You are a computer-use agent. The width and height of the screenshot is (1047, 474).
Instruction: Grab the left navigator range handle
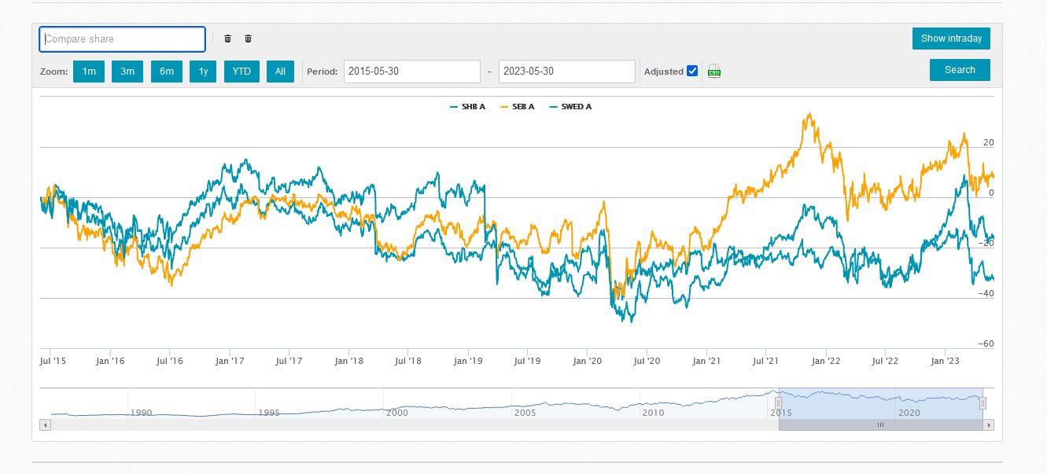pyautogui.click(x=779, y=402)
